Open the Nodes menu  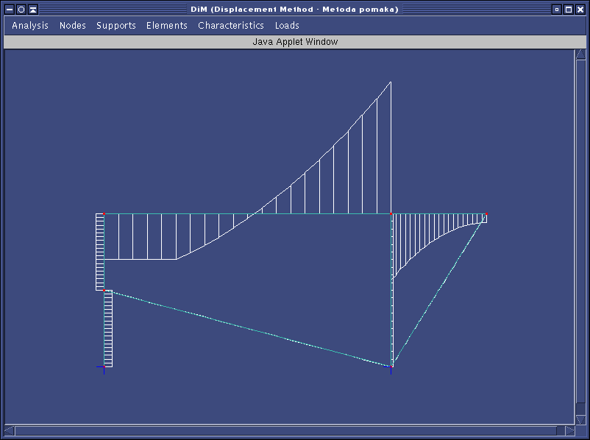click(x=73, y=26)
